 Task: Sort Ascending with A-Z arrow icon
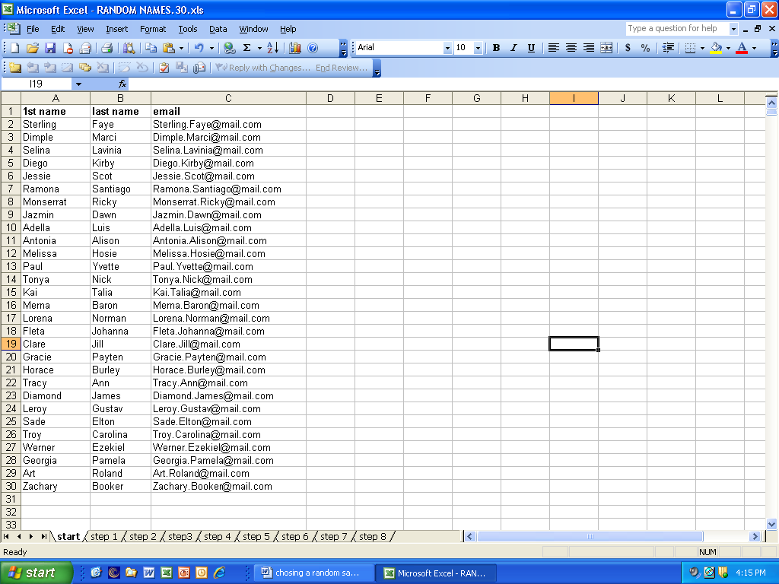pos(273,48)
